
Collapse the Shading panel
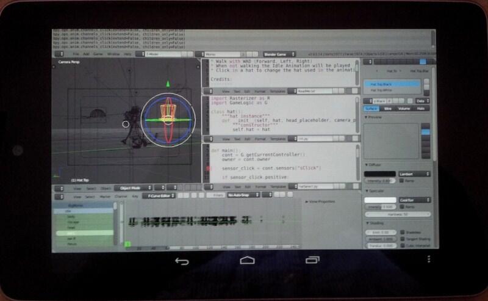pos(375,223)
